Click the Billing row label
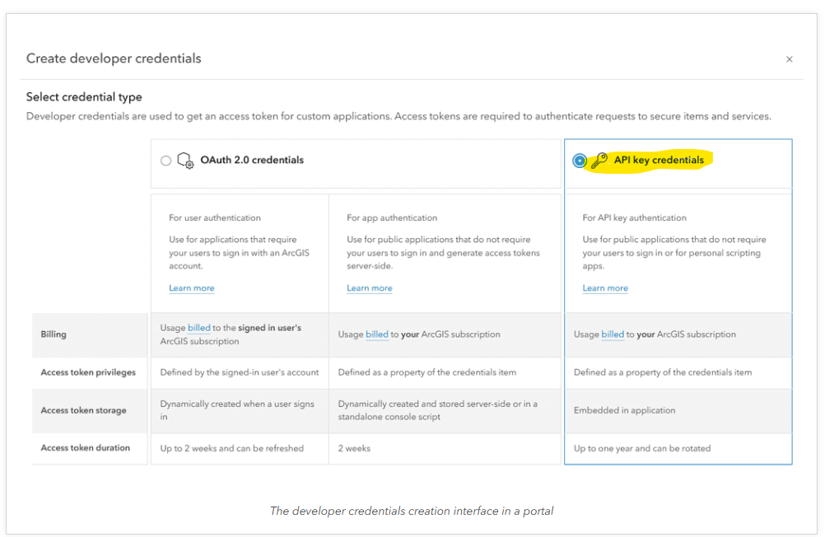 53,334
